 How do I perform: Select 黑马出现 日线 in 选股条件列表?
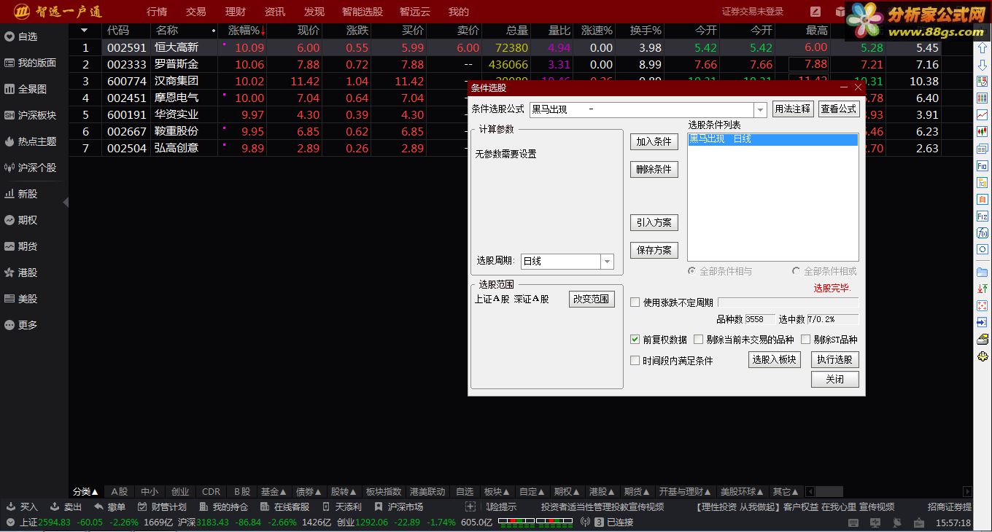tap(773, 139)
